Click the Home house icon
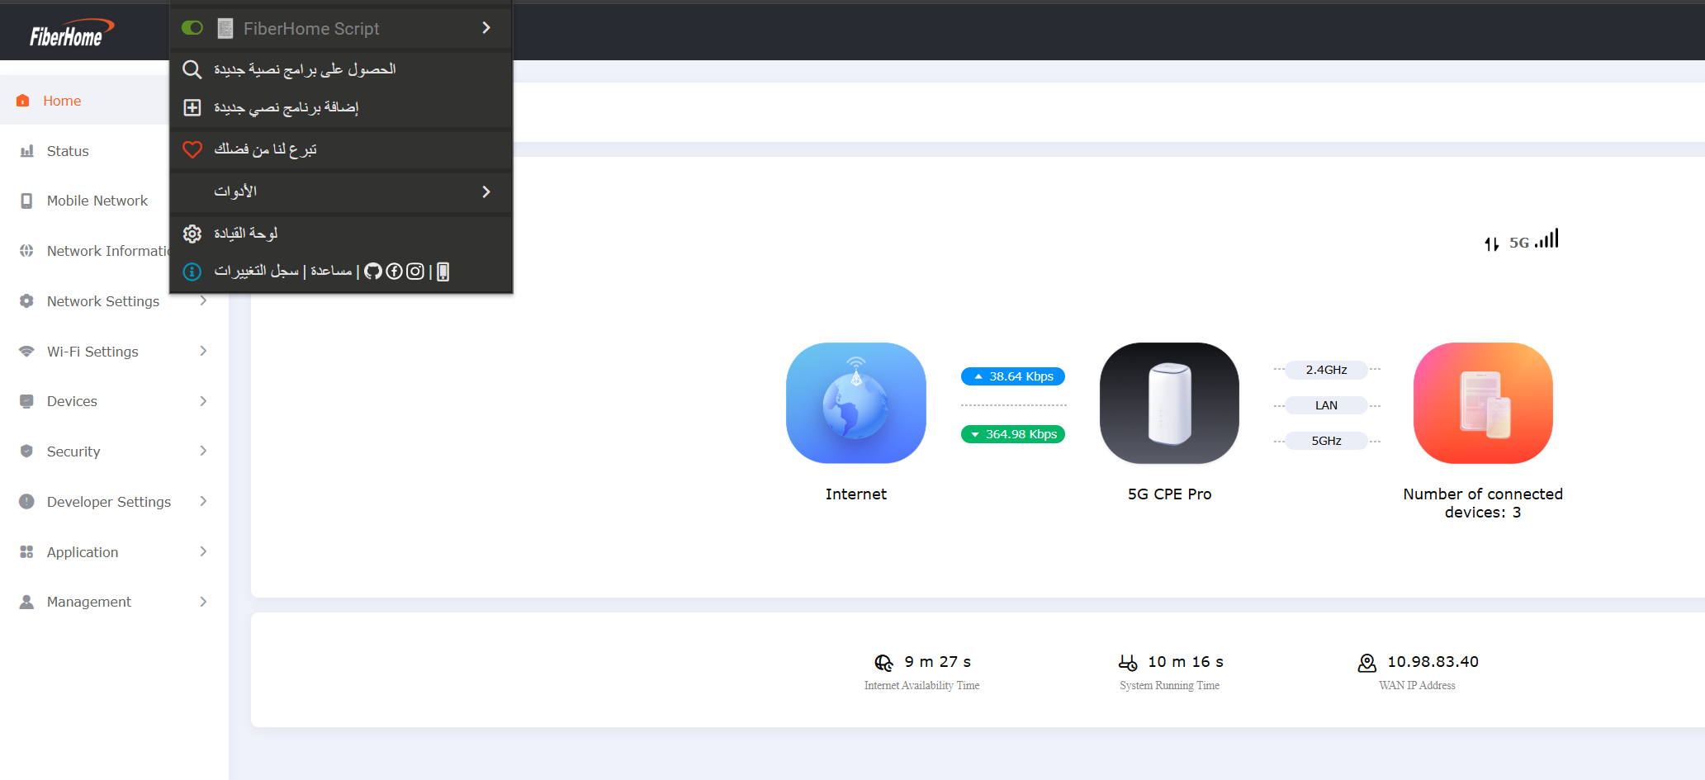 23,101
